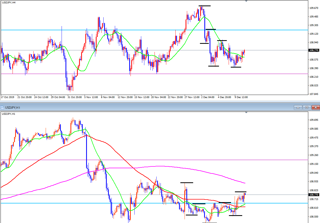The width and height of the screenshot is (320, 223).
Task: Click the chart shift triangle on H4 chart
Action: pyautogui.click(x=246, y=1)
